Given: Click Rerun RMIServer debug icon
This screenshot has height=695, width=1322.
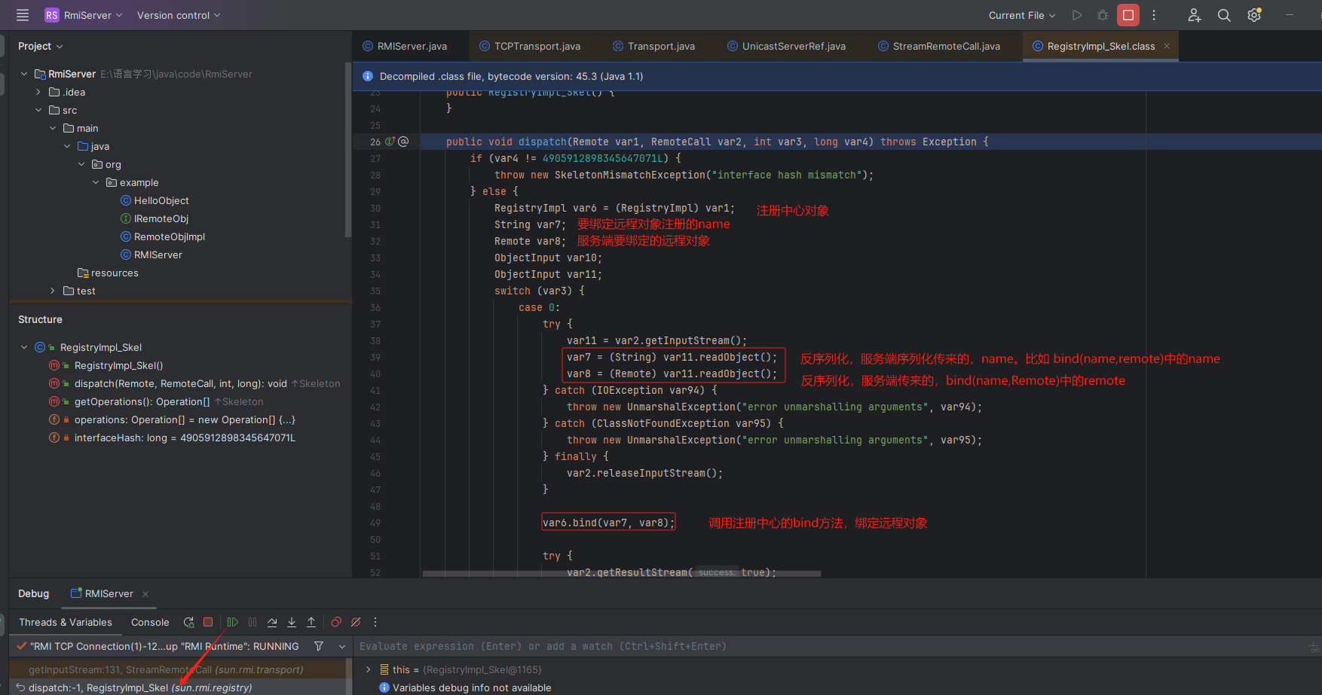Looking at the screenshot, I should click(188, 622).
